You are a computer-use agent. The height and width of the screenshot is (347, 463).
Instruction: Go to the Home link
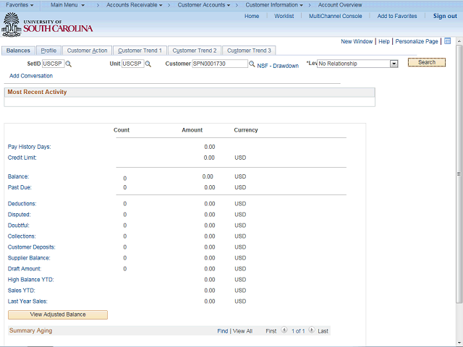[x=252, y=16]
